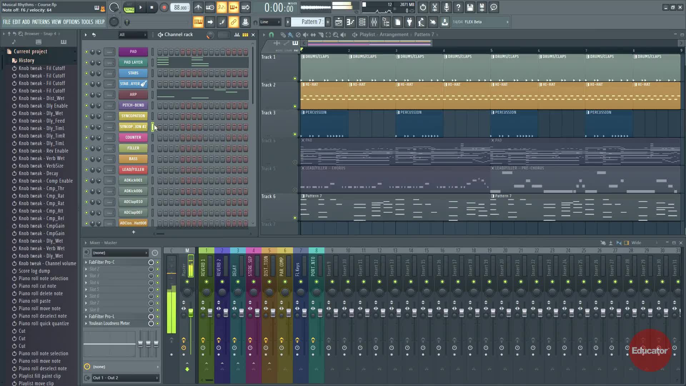This screenshot has height=386, width=686.
Task: Click the save project floppy icon
Action: 470,8
